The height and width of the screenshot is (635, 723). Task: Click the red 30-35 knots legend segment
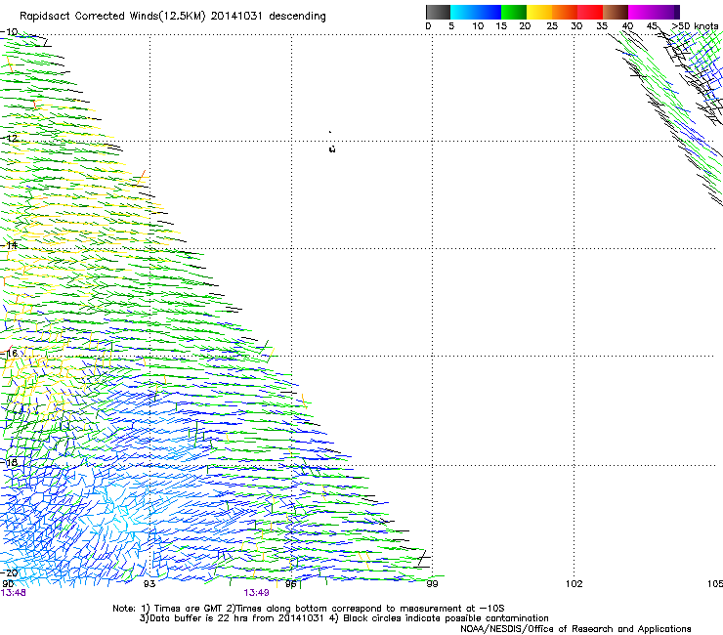point(590,12)
